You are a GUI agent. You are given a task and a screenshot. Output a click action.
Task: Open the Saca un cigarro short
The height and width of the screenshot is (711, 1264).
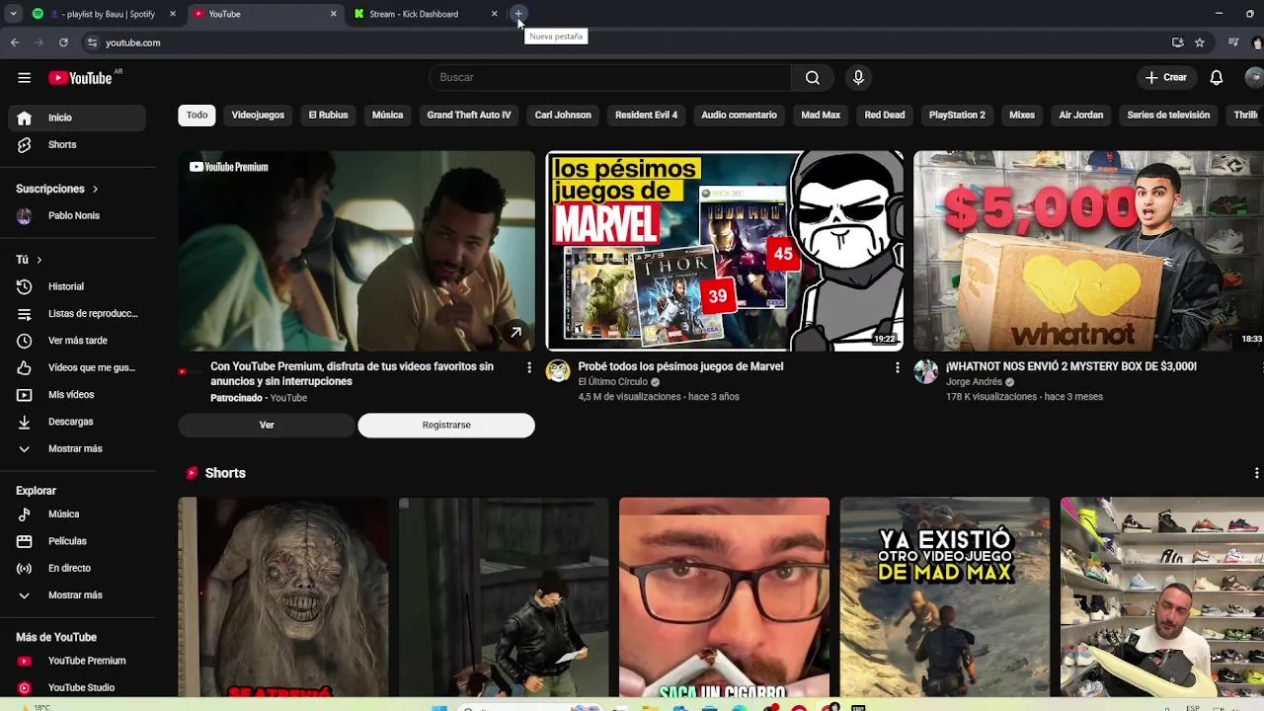(724, 596)
